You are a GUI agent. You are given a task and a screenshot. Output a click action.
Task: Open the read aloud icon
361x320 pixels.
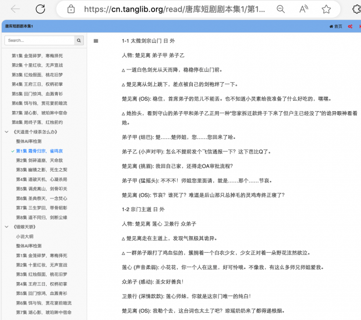[x=303, y=9]
